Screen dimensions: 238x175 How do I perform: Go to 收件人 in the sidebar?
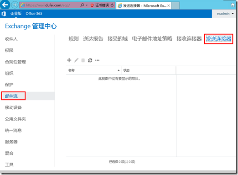pyautogui.click(x=11, y=39)
